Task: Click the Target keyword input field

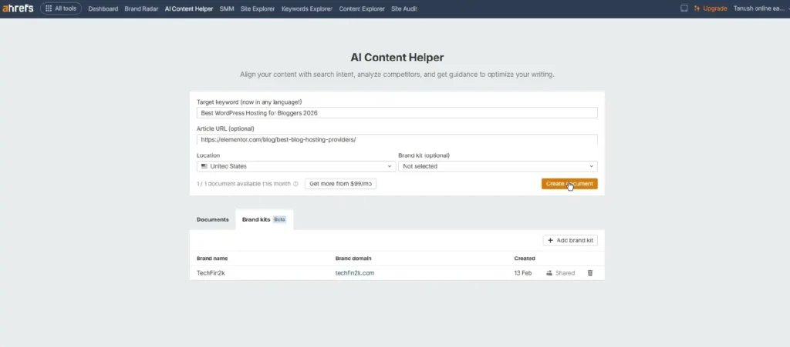Action: pos(397,113)
